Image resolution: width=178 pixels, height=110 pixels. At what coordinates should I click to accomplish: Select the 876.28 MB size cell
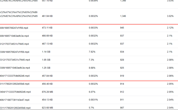tap(47, 92)
